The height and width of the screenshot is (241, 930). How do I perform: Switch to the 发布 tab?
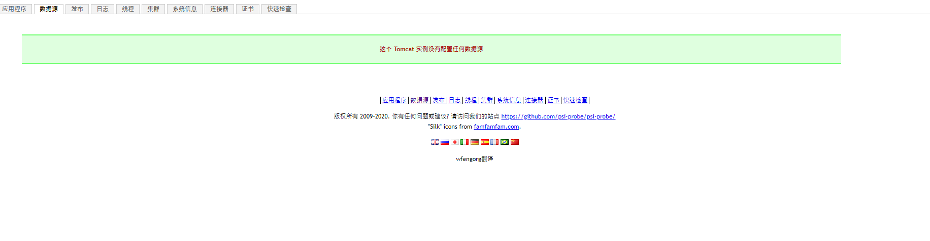pos(77,9)
